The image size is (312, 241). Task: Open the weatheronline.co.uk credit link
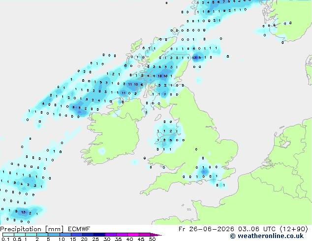pyautogui.click(x=267, y=236)
